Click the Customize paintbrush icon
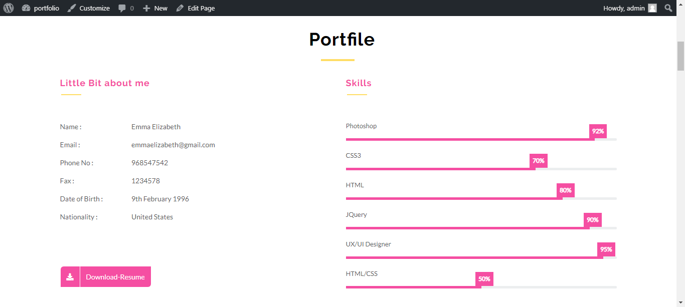 (x=71, y=8)
